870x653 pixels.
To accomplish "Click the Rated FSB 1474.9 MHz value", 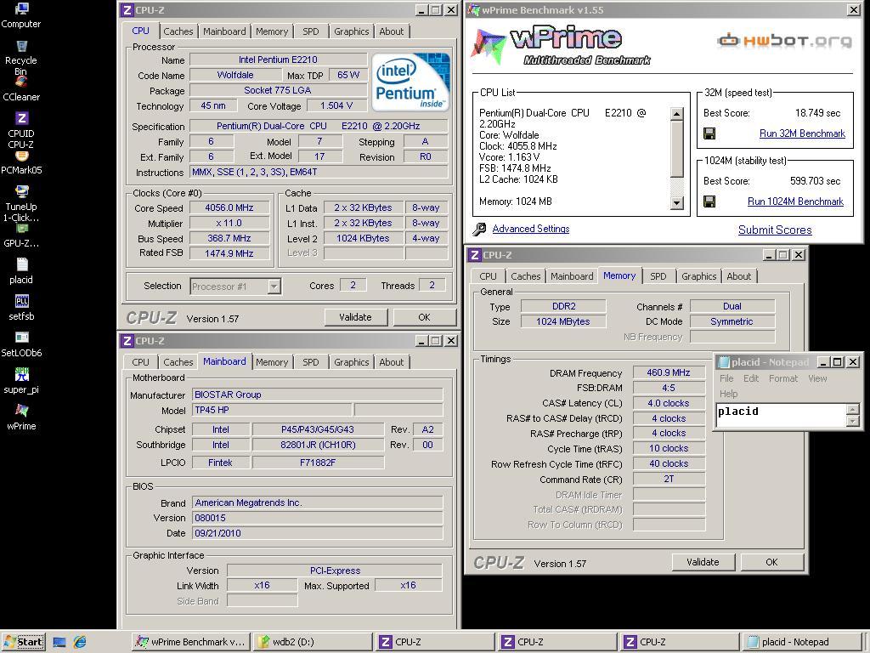I will pos(229,253).
